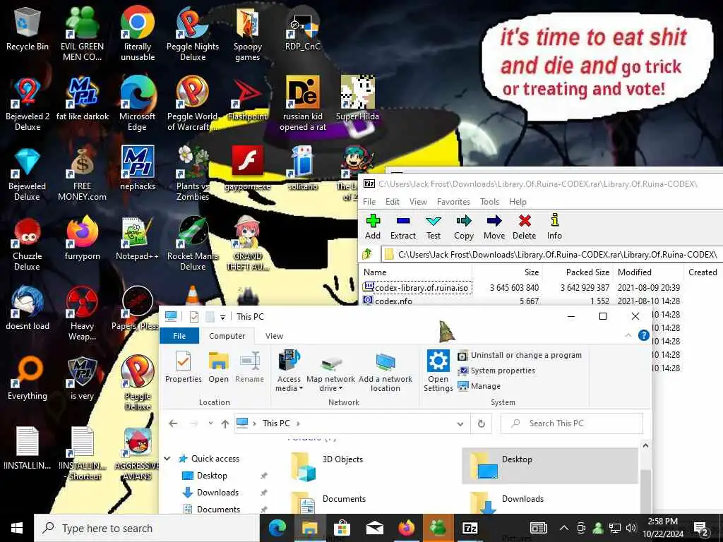This screenshot has height=542, width=723.
Task: Open Microsoft Store from the taskbar
Action: coord(342,528)
